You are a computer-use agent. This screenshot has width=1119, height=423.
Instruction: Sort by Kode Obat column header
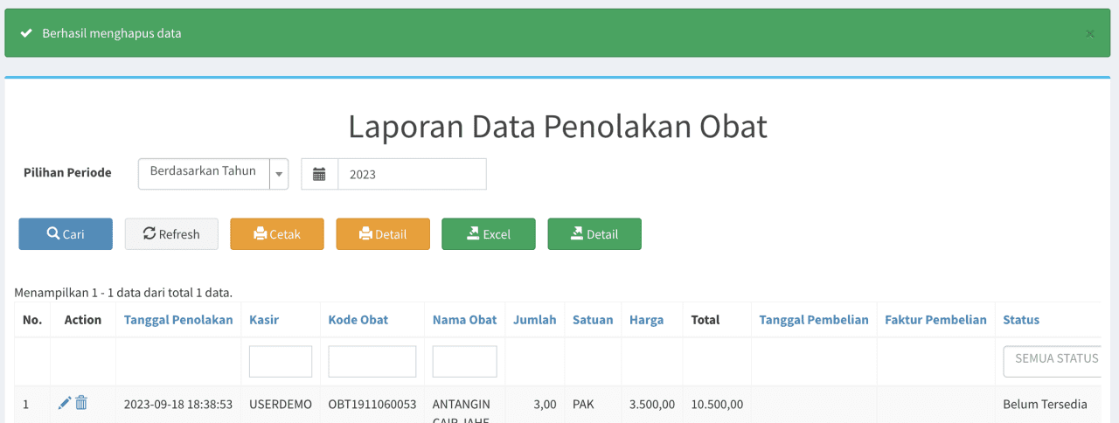358,320
